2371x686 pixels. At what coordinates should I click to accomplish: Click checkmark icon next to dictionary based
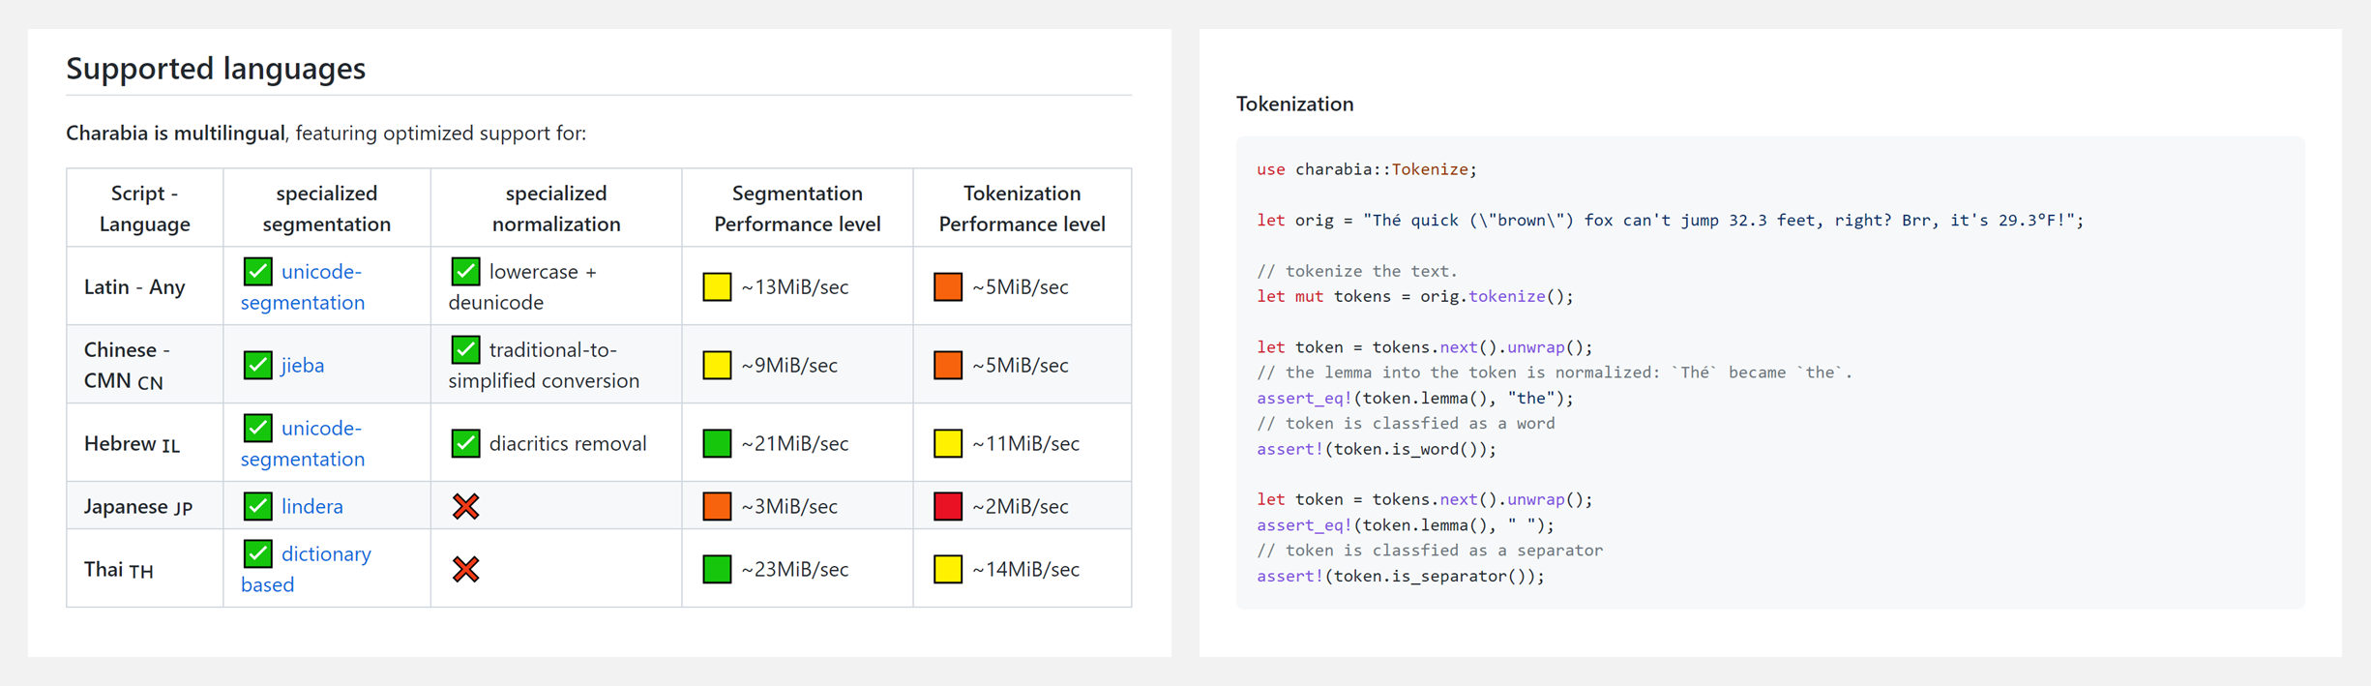(x=257, y=552)
